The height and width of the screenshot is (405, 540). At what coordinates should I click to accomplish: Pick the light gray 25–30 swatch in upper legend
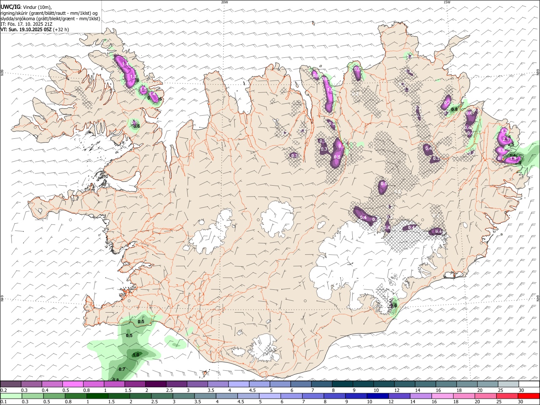coord(508,384)
